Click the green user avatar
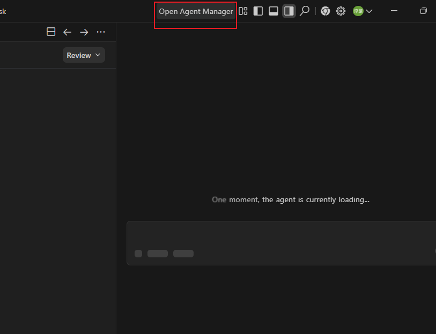The width and height of the screenshot is (436, 334). pyautogui.click(x=358, y=11)
